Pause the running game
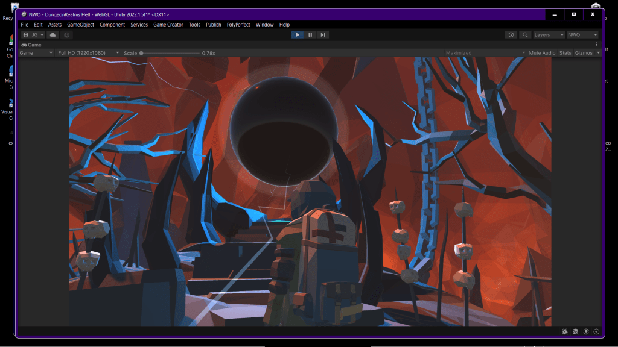 click(x=310, y=35)
